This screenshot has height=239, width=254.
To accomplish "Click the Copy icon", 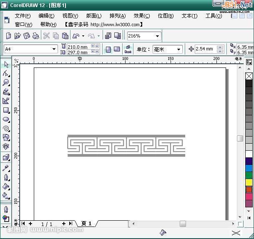I will (x=56, y=36).
